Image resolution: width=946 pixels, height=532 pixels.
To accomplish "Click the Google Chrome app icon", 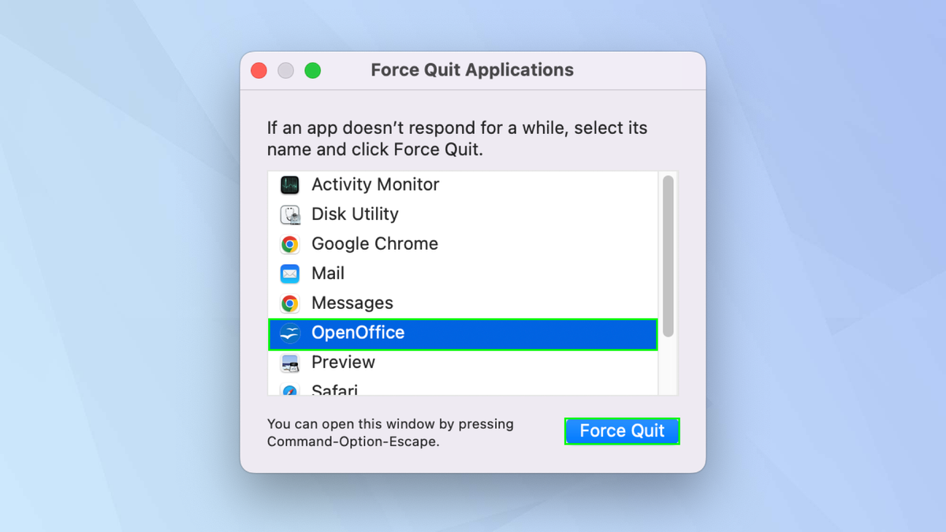I will point(289,244).
